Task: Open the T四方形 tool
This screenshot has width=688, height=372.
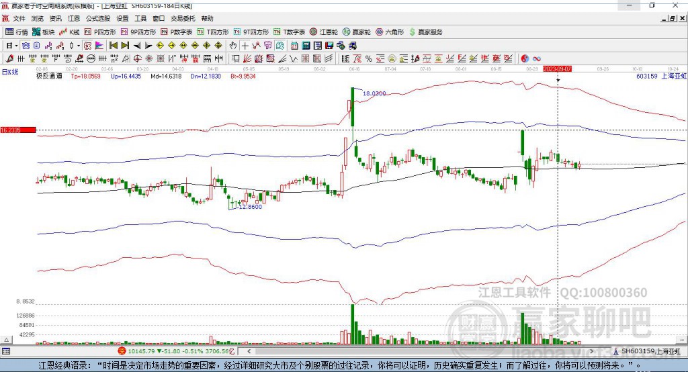Action: (213, 32)
